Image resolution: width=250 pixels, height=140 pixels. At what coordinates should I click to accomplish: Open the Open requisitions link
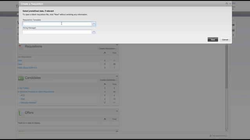click(x=20, y=64)
